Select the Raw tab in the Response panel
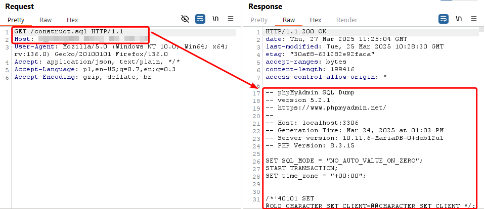Viewport: 485px width, 209px height. (289, 20)
